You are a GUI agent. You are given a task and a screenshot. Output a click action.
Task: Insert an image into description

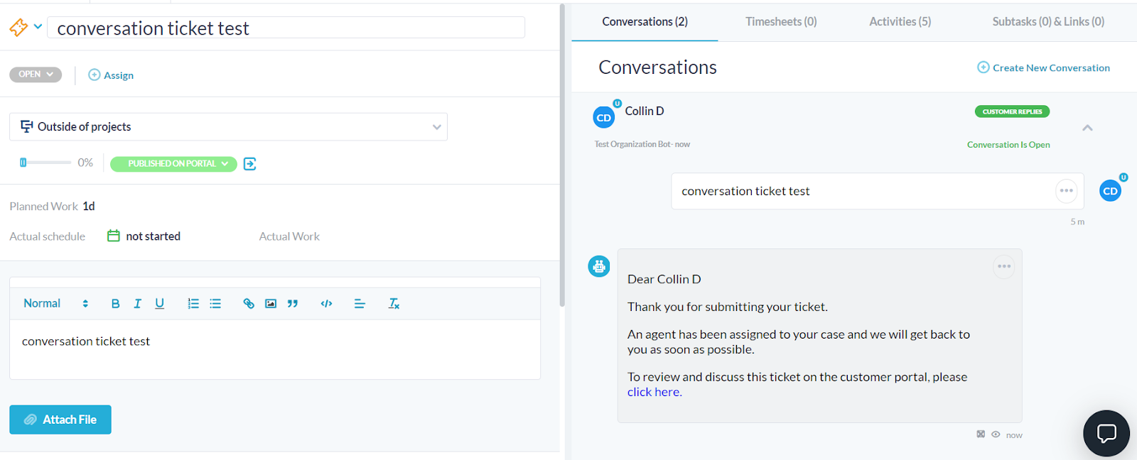pos(271,304)
